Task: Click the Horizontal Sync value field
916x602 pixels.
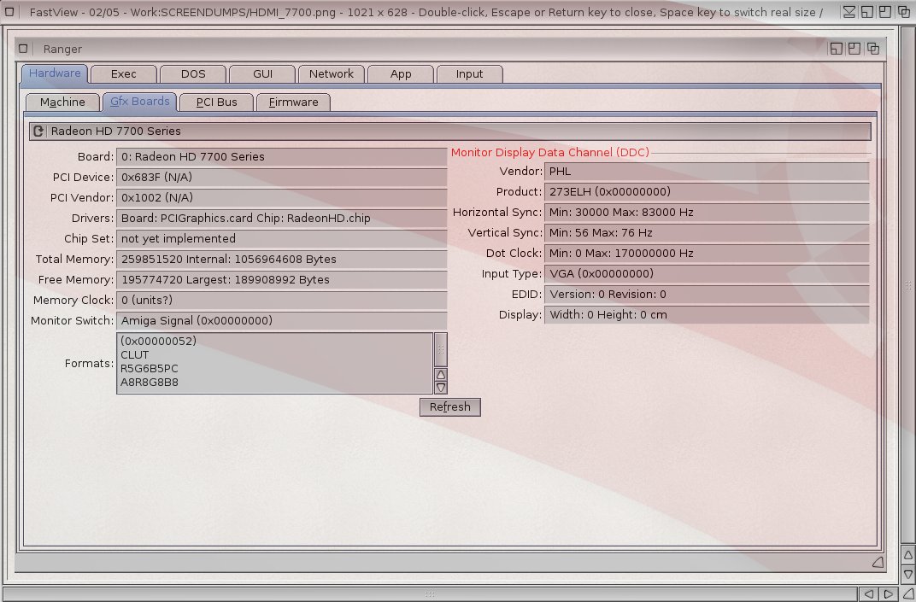Action: [x=707, y=213]
